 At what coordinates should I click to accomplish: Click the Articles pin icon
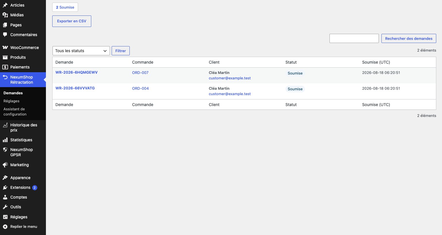(5, 5)
